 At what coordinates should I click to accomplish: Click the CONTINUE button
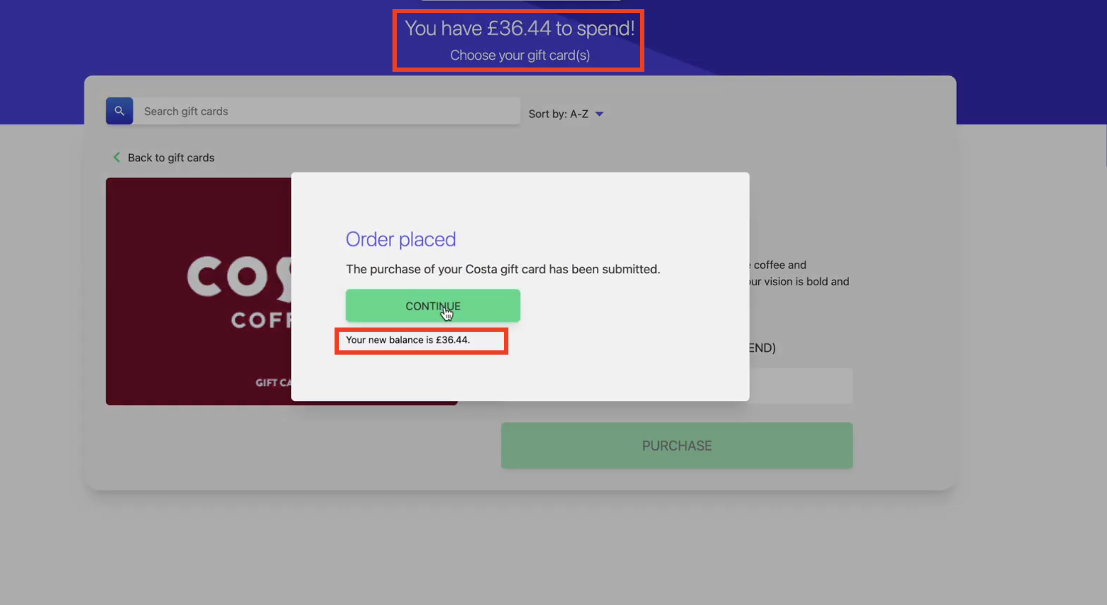click(433, 305)
